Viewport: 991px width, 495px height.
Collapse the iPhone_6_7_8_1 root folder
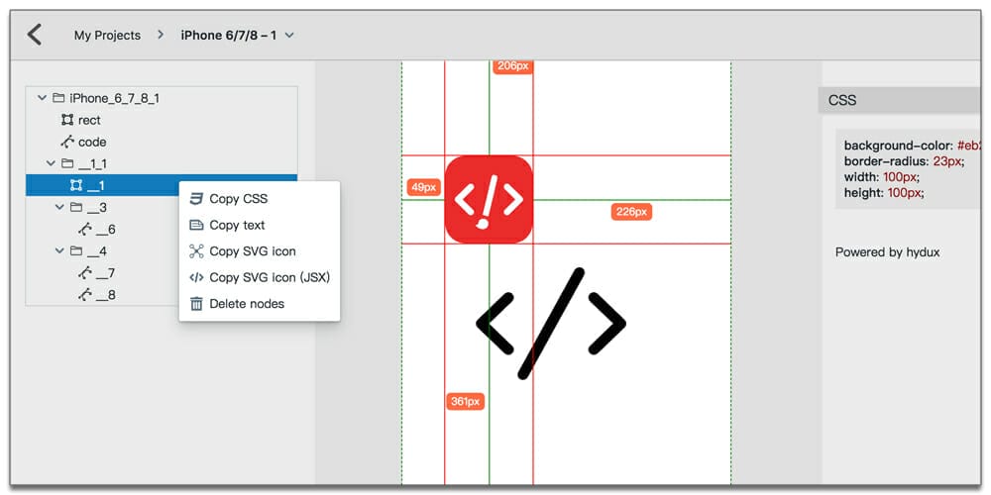click(42, 98)
